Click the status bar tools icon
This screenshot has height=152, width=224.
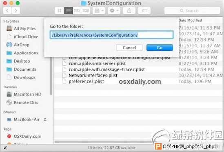point(5,148)
